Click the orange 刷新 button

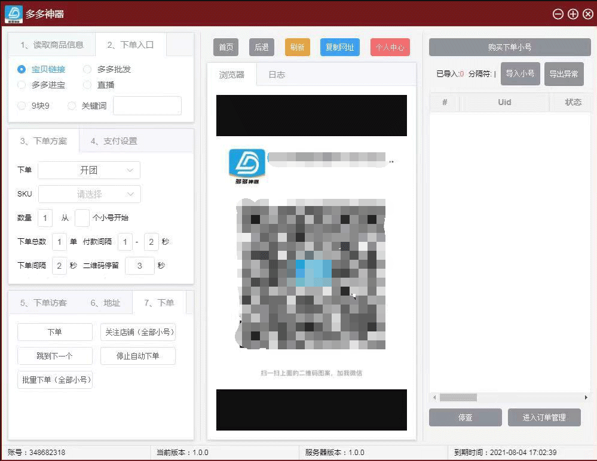coord(298,47)
